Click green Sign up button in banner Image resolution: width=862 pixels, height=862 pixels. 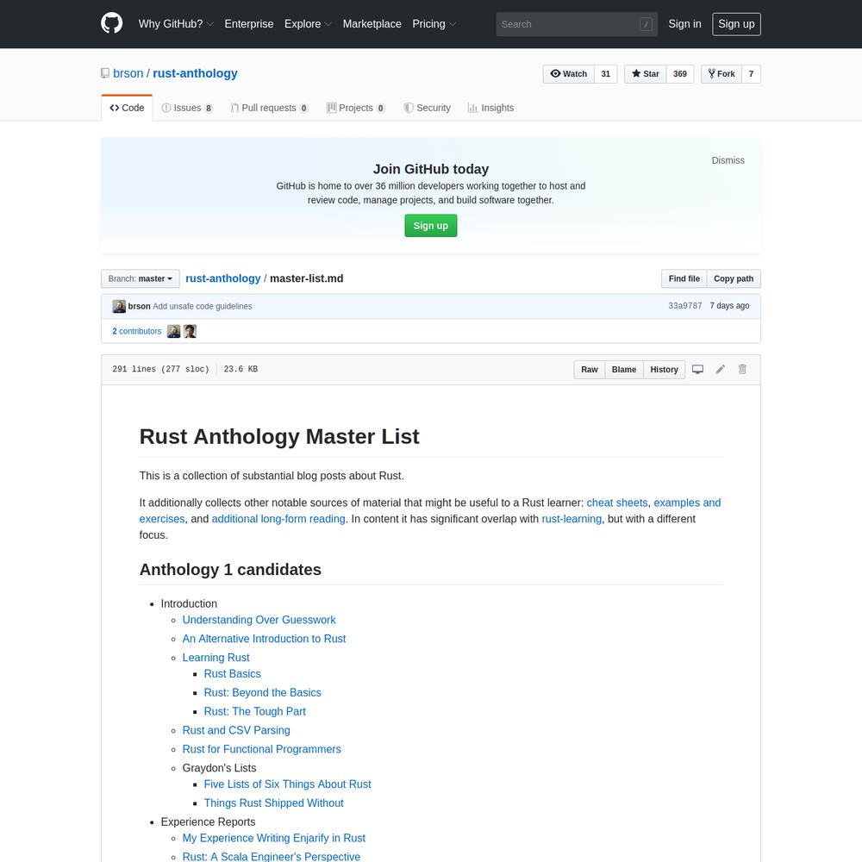pos(430,225)
